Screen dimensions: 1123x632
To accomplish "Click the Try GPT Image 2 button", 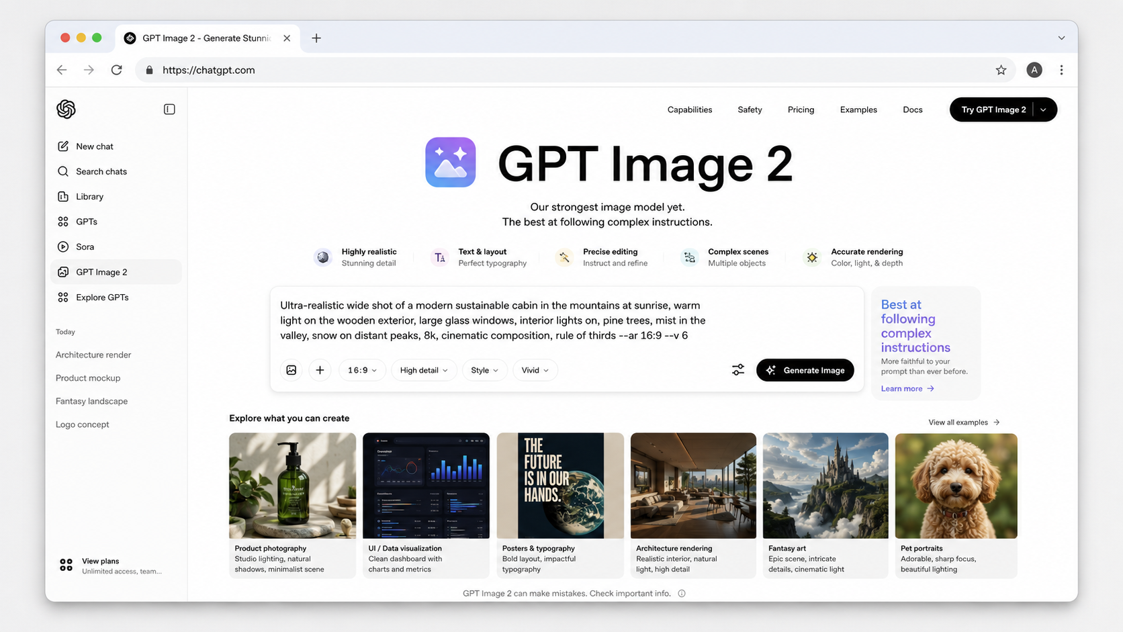I will [x=993, y=109].
